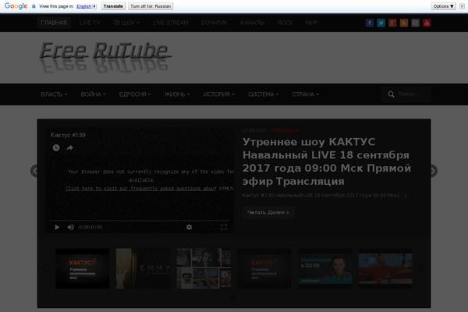
Task: Click the Читать Далее button
Action: 268,213
